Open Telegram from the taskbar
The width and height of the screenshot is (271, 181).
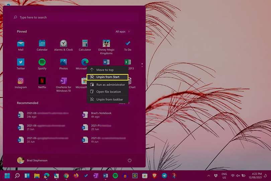pyautogui.click(x=164, y=176)
